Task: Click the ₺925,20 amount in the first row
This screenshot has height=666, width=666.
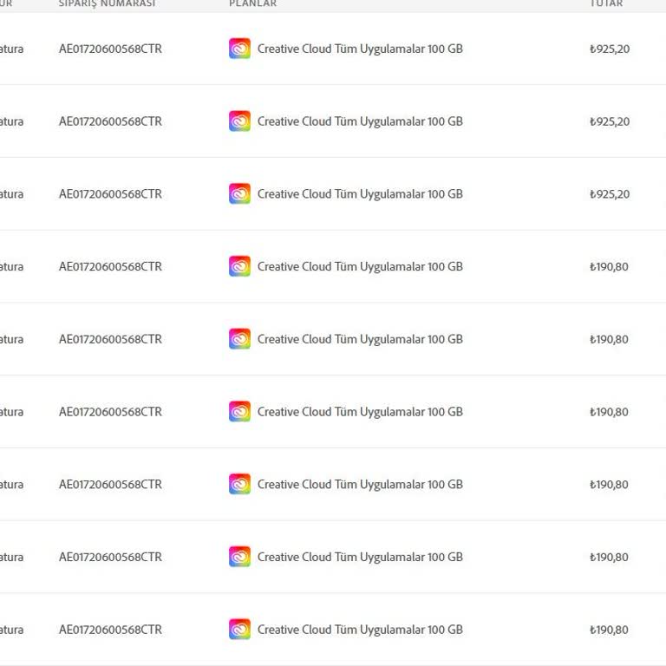Action: click(610, 49)
